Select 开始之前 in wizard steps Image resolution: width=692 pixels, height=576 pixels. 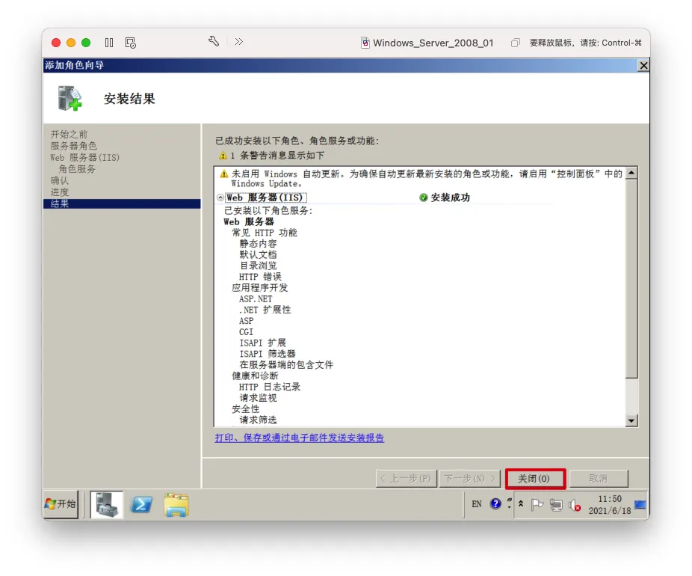69,135
